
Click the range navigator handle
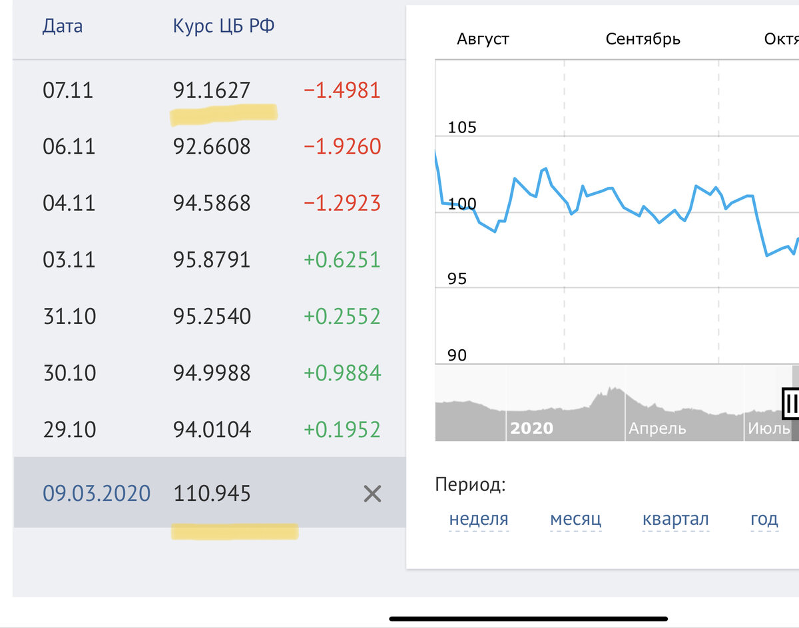(x=791, y=402)
